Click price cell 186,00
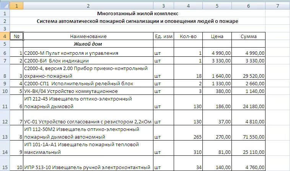The height and width of the screenshot is (171, 290). click(x=217, y=102)
